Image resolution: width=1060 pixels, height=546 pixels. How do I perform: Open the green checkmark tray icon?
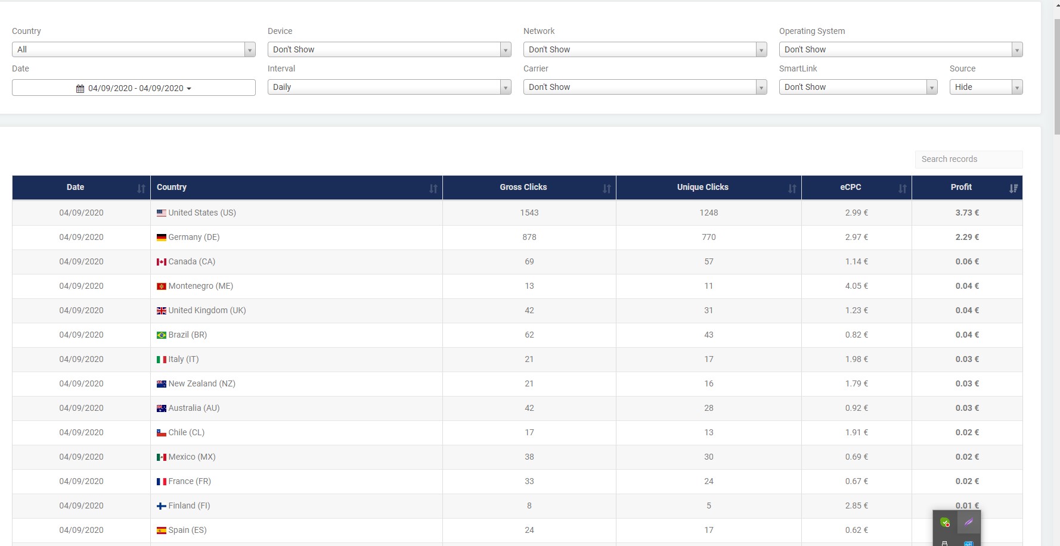pyautogui.click(x=945, y=523)
